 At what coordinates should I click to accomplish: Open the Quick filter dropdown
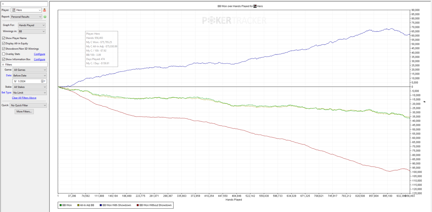point(28,105)
